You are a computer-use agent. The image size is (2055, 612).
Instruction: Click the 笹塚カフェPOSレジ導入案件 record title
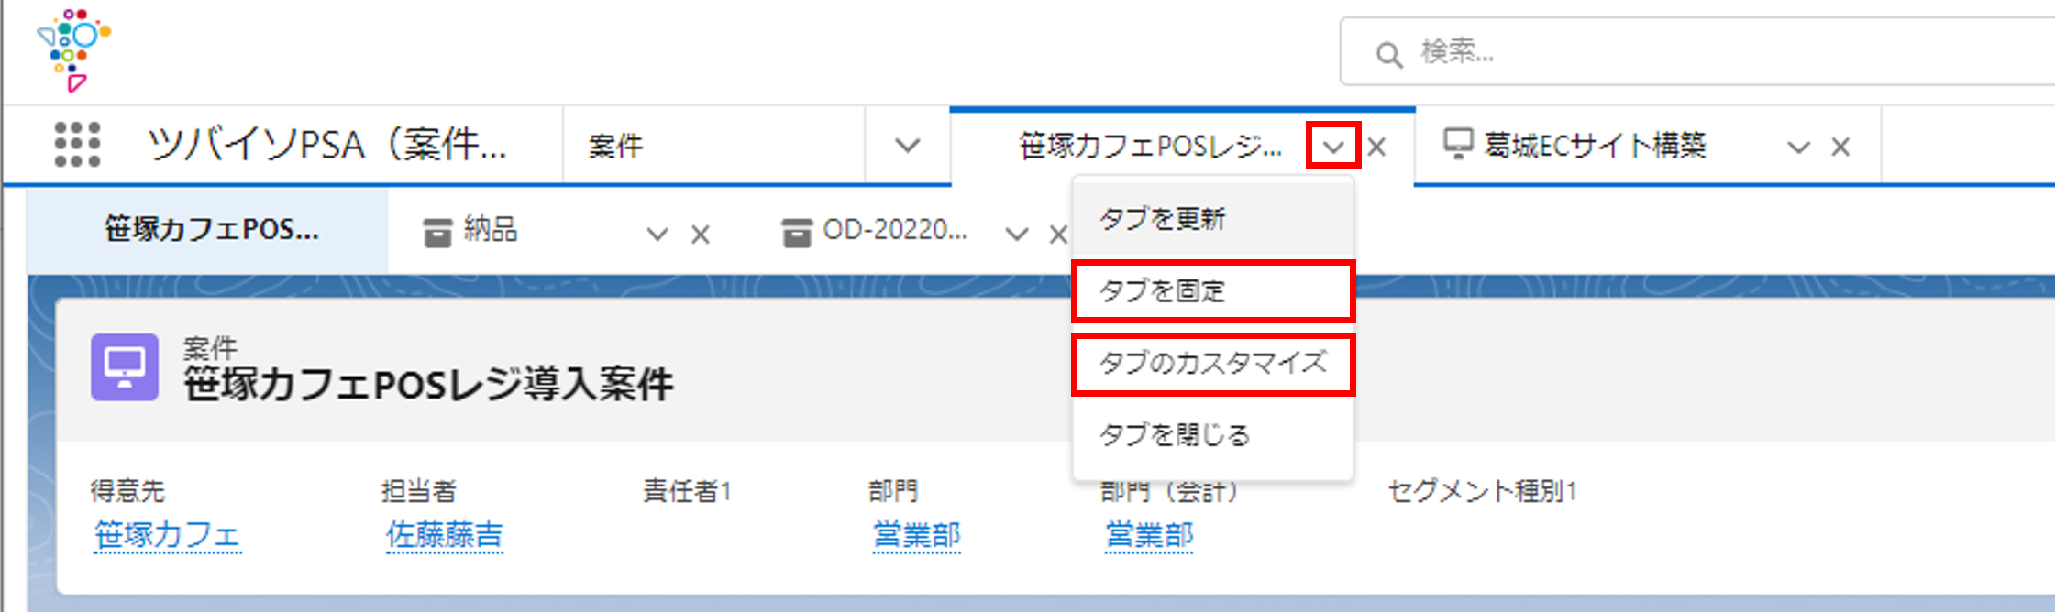click(428, 383)
